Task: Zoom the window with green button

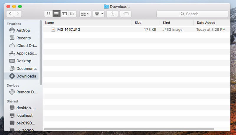Action: (x=20, y=6)
